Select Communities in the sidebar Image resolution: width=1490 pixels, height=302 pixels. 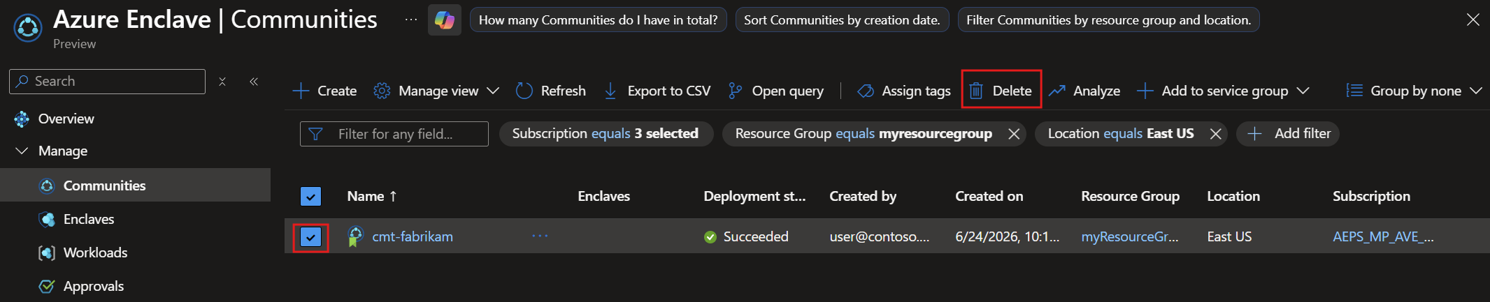[x=104, y=186]
